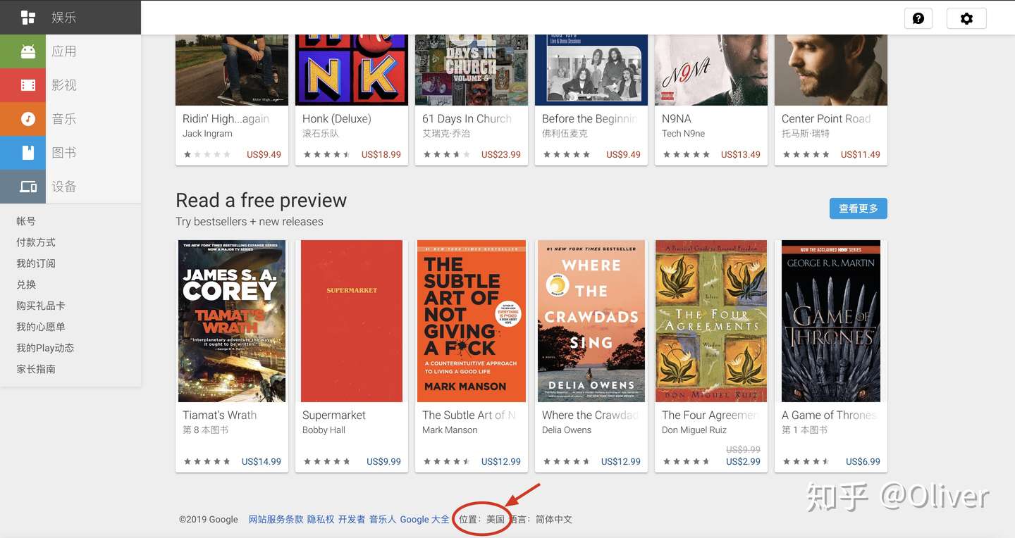Open The Four Agreements book cover
This screenshot has width=1015, height=538.
coord(711,321)
